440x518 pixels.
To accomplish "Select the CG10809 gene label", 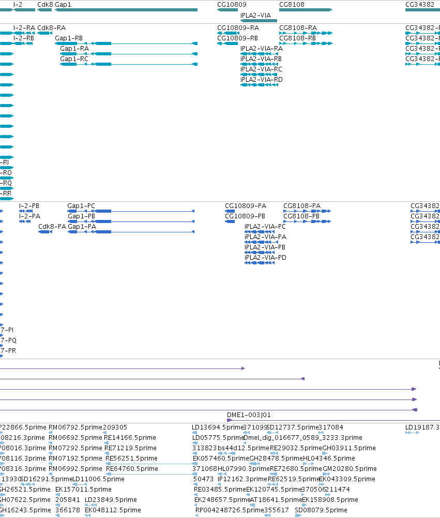I will coord(232,5).
